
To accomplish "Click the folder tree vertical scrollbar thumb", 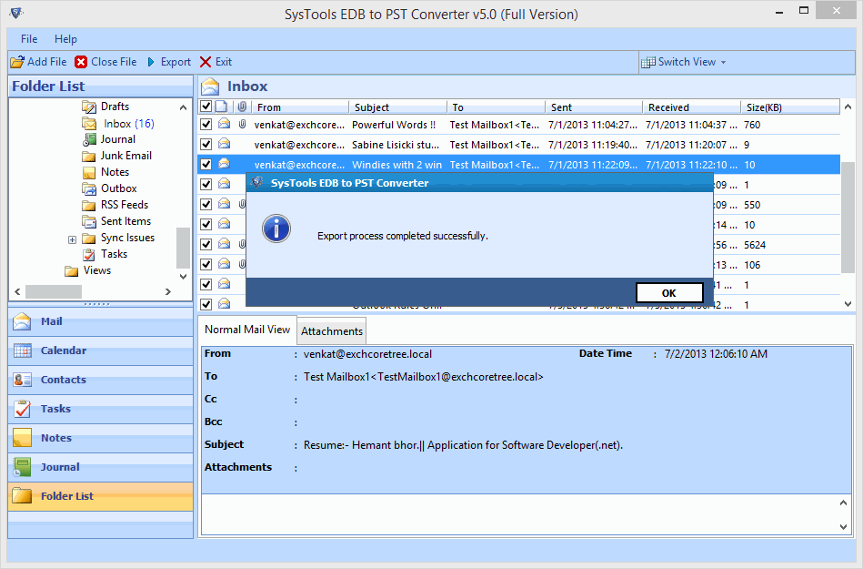I will click(183, 248).
